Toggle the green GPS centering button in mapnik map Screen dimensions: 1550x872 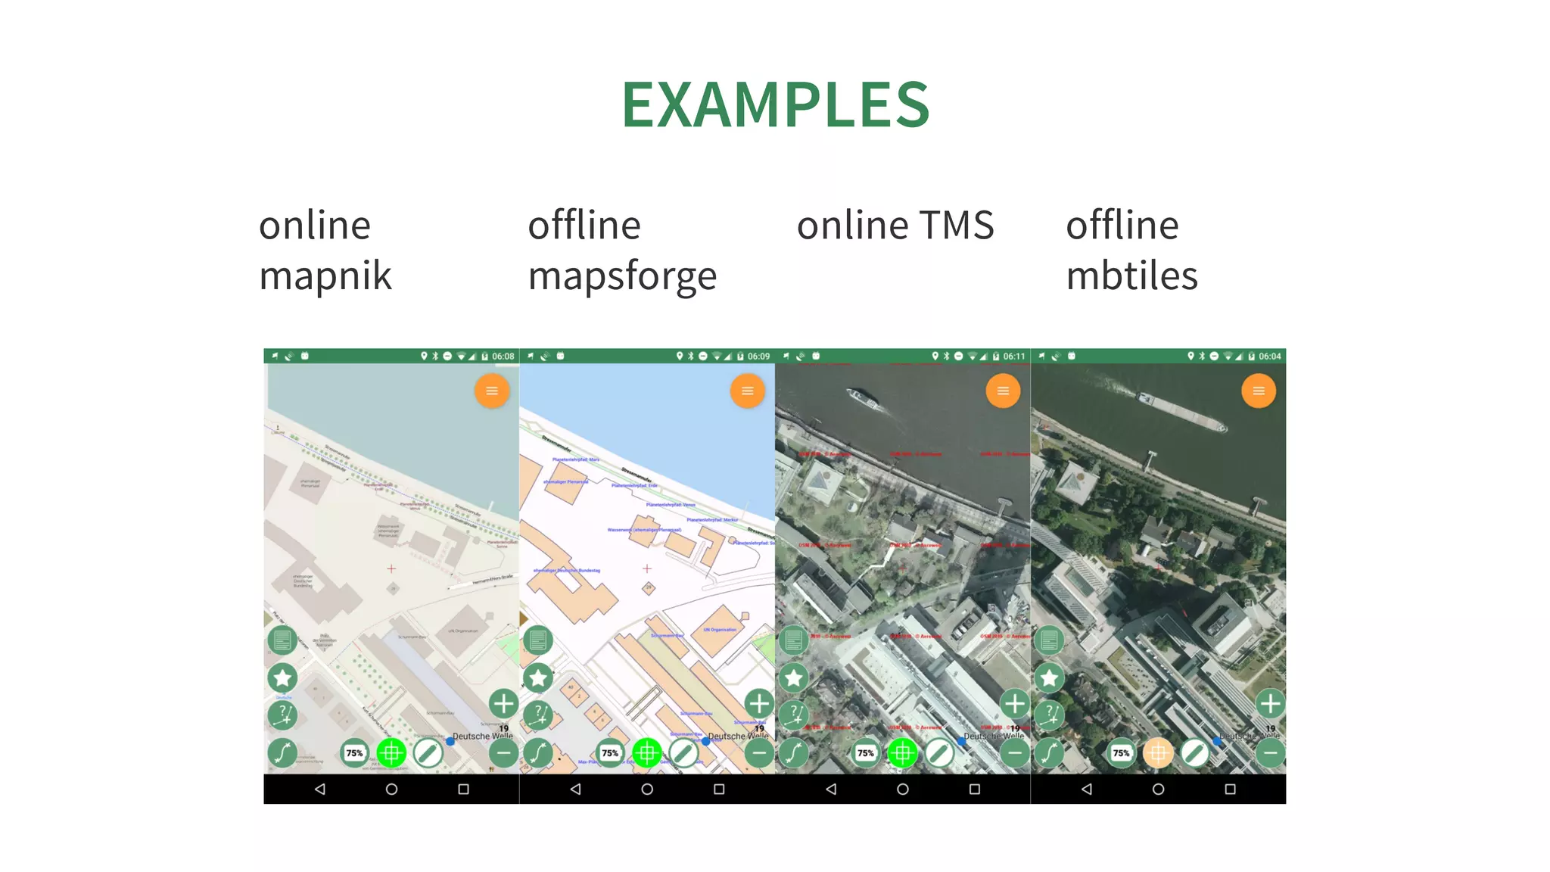click(x=391, y=752)
